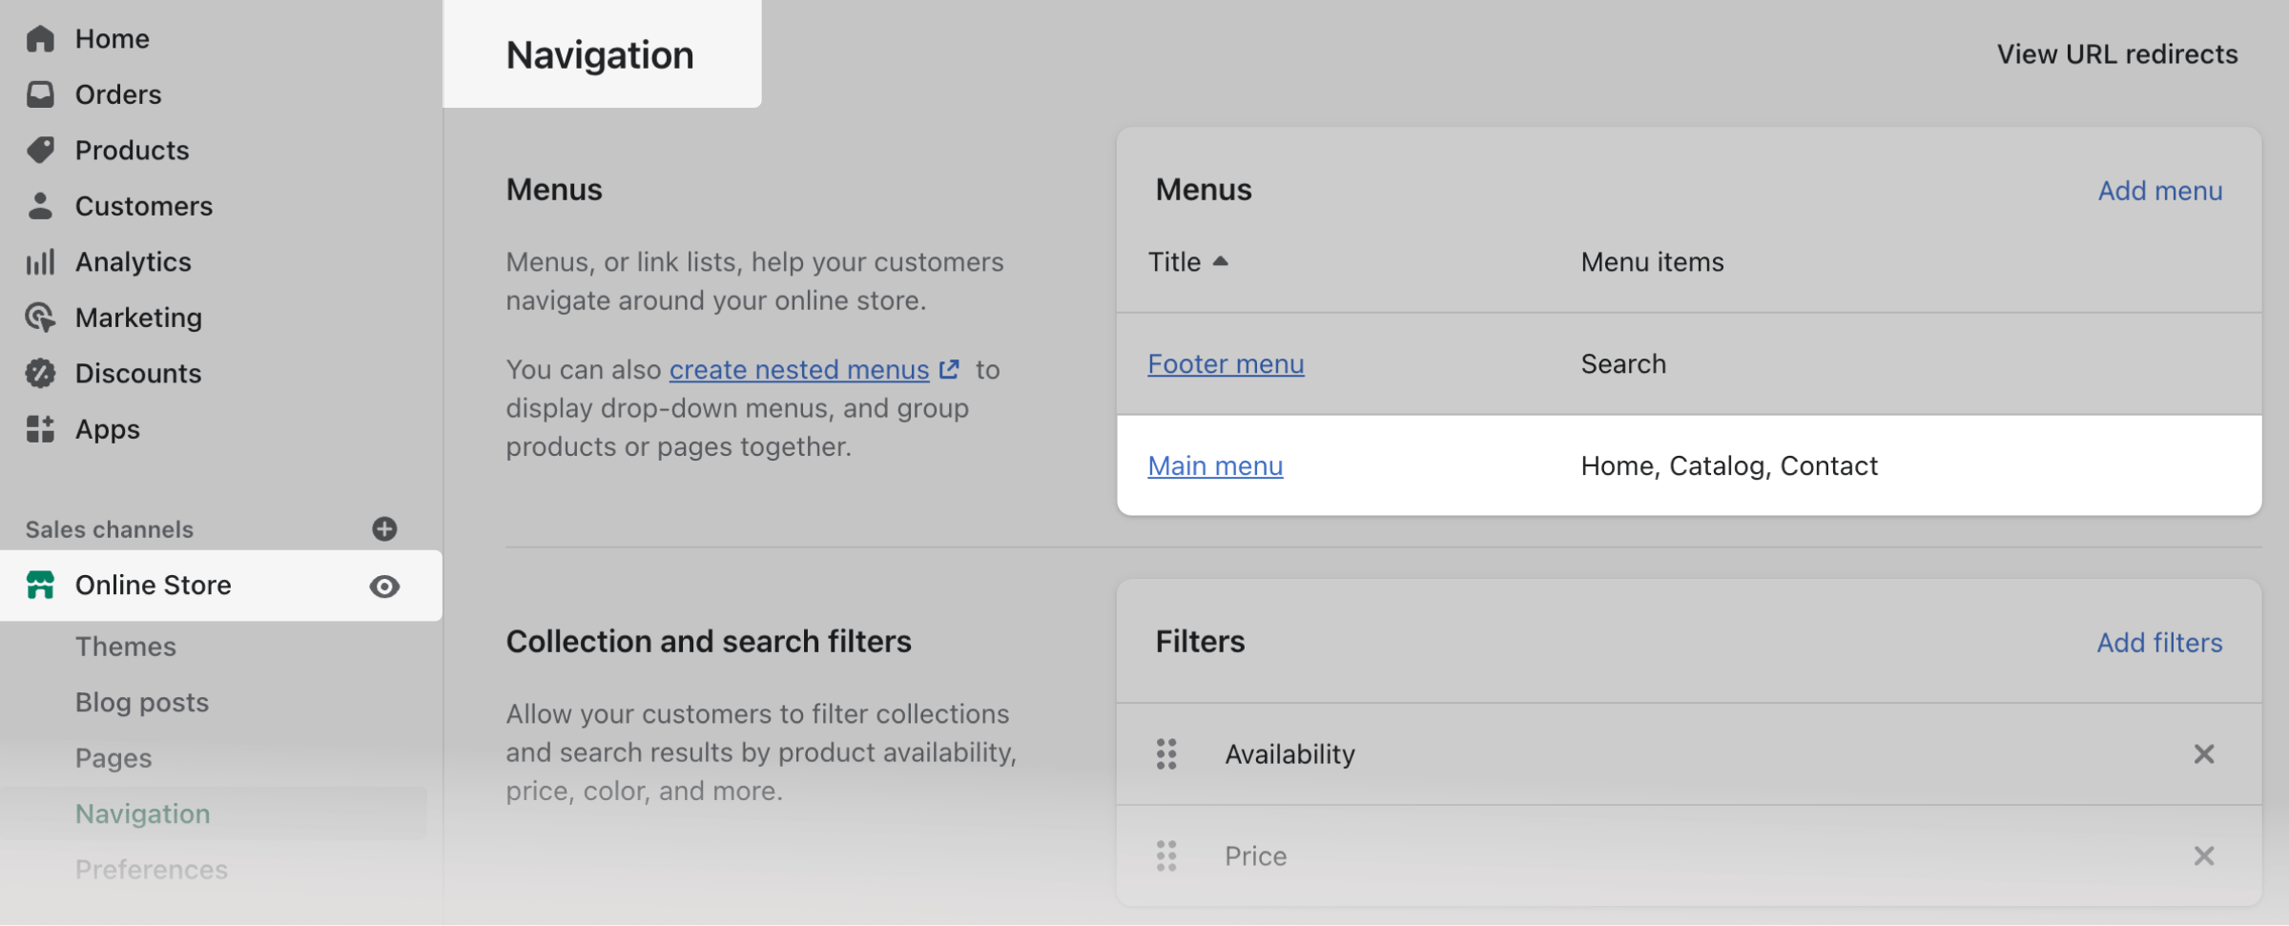The height and width of the screenshot is (926, 2289).
Task: Open Marketing section
Action: 139,318
